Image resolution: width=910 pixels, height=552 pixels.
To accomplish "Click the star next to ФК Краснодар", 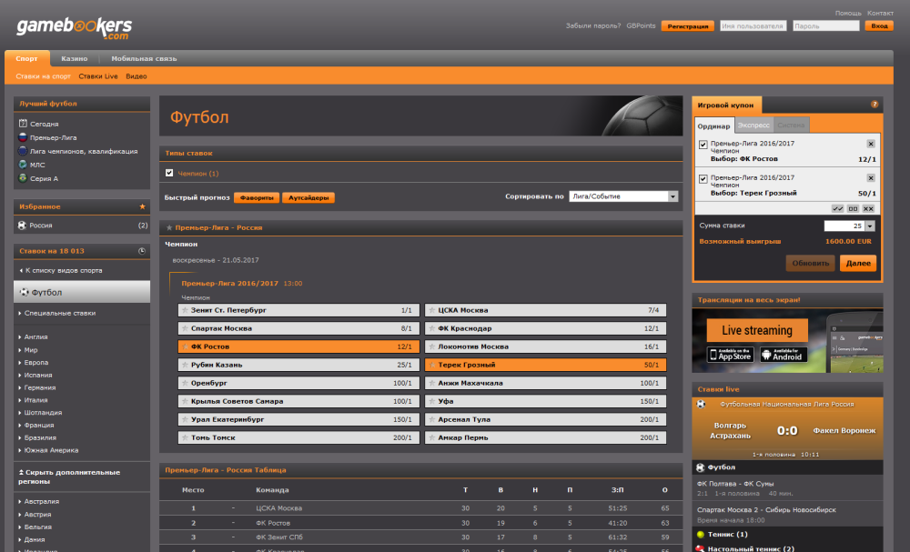I will click(431, 328).
